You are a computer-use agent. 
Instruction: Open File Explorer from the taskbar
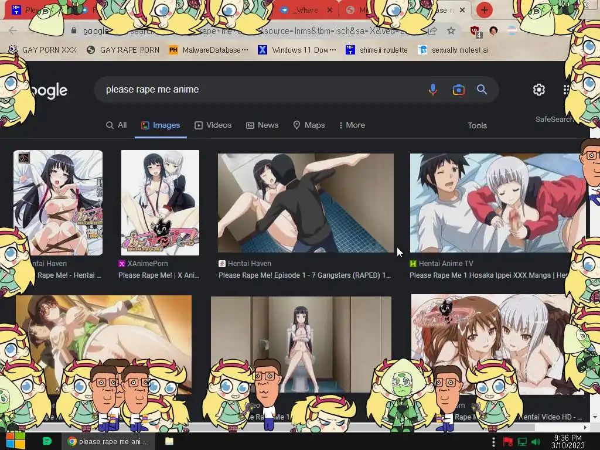tap(169, 441)
